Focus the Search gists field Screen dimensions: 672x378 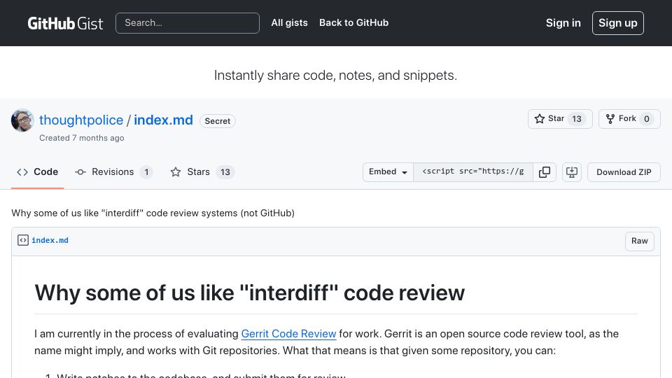(188, 23)
